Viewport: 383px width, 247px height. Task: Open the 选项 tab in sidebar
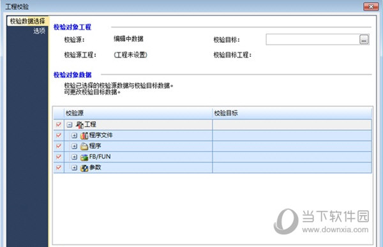39,31
